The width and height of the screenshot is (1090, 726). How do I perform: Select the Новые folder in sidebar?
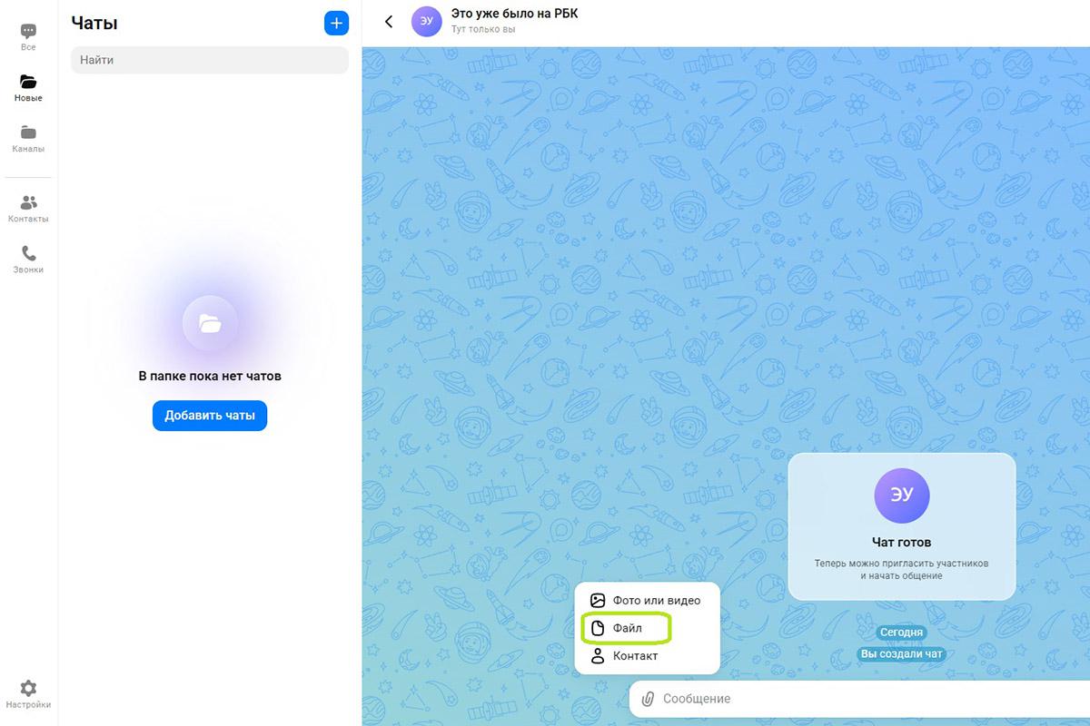pyautogui.click(x=28, y=88)
